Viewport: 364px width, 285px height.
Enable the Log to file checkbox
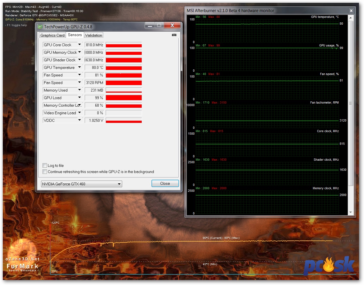45,165
